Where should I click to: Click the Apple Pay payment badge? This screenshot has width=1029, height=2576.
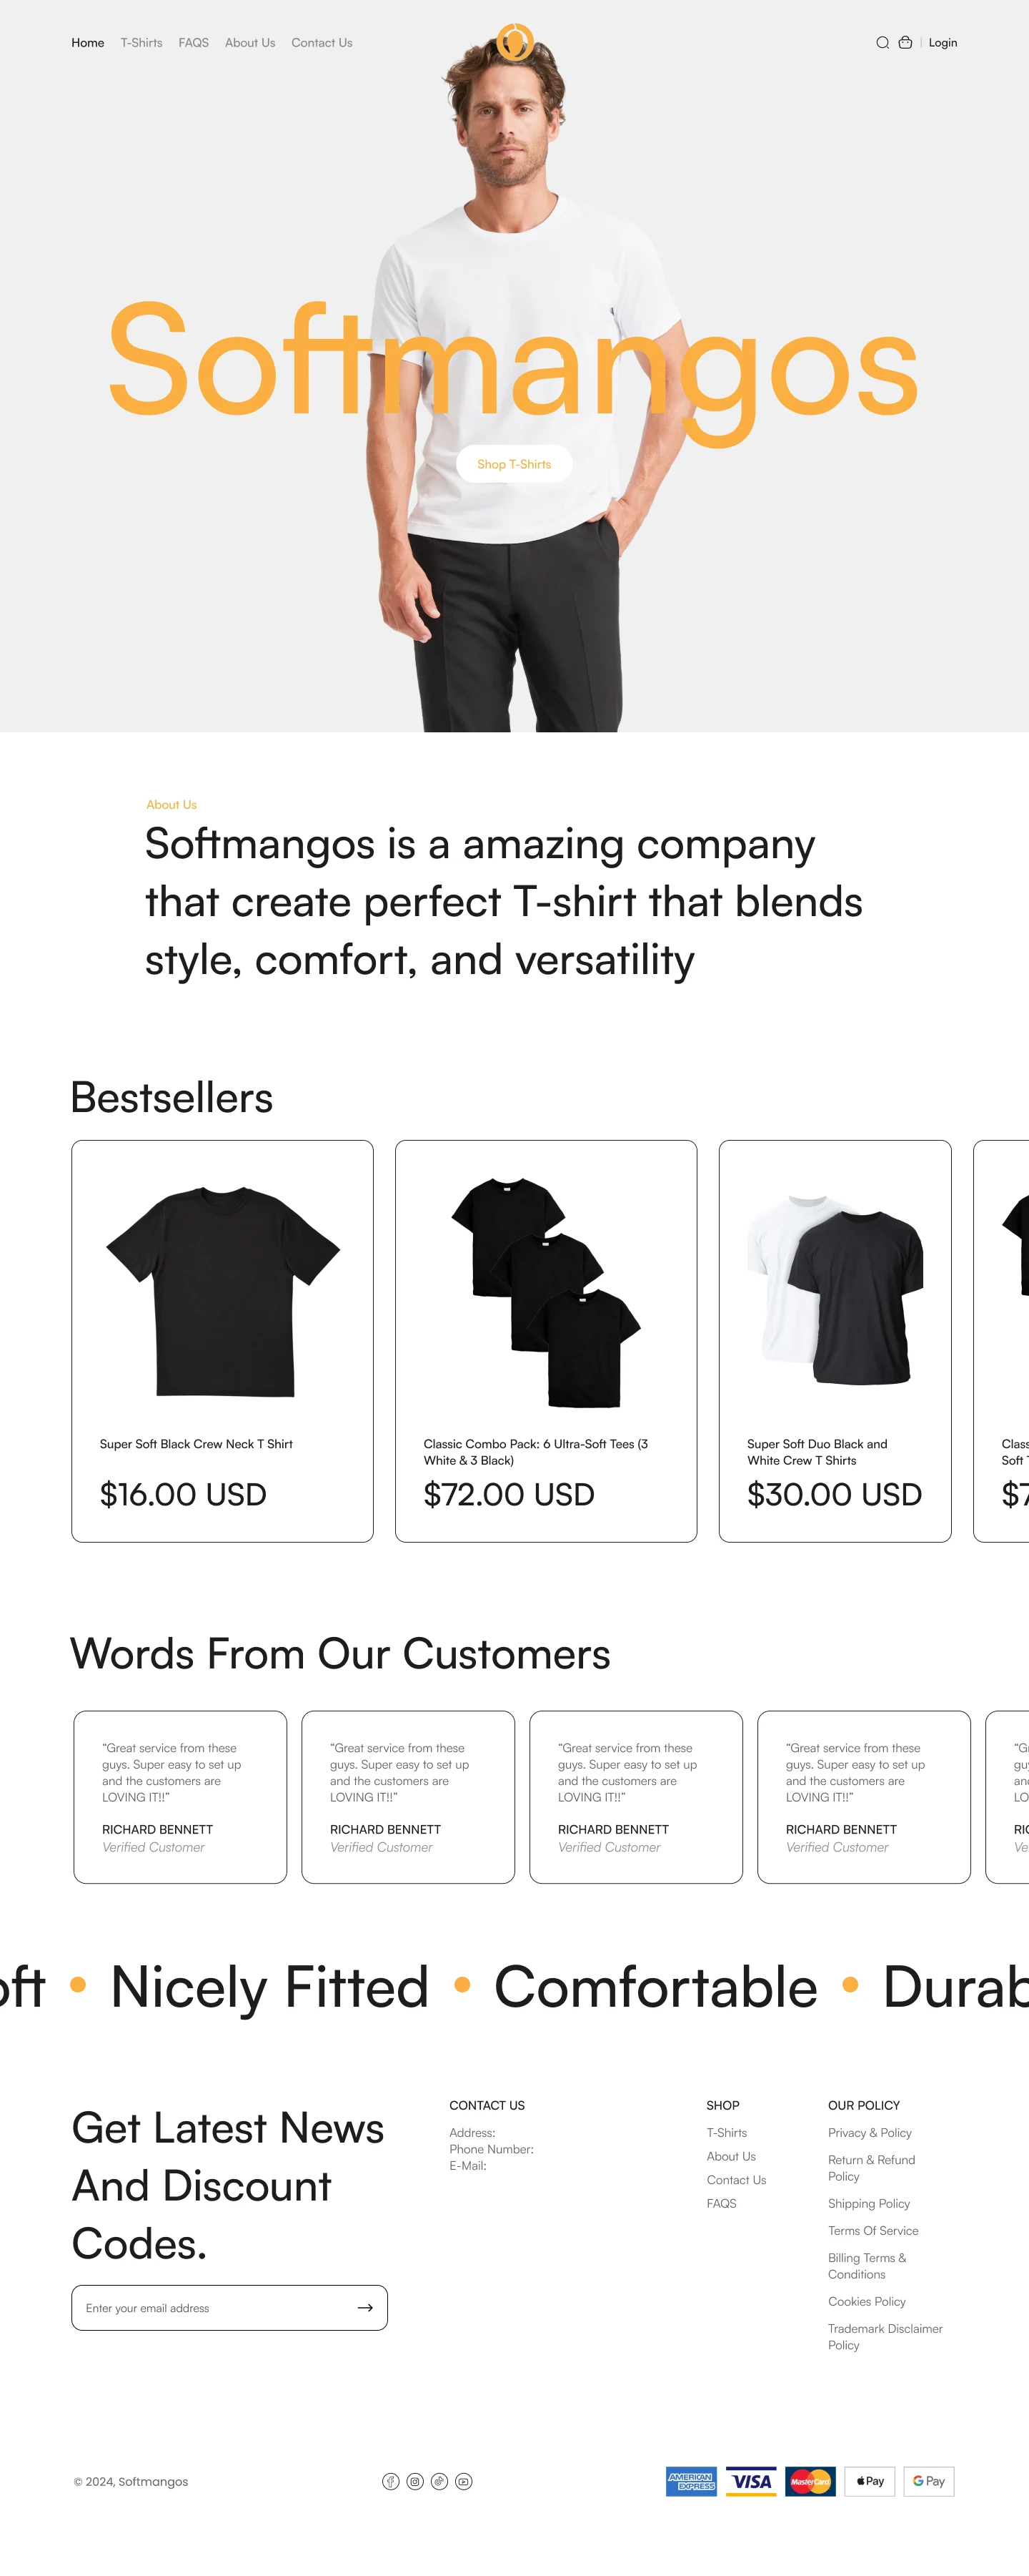[869, 2481]
